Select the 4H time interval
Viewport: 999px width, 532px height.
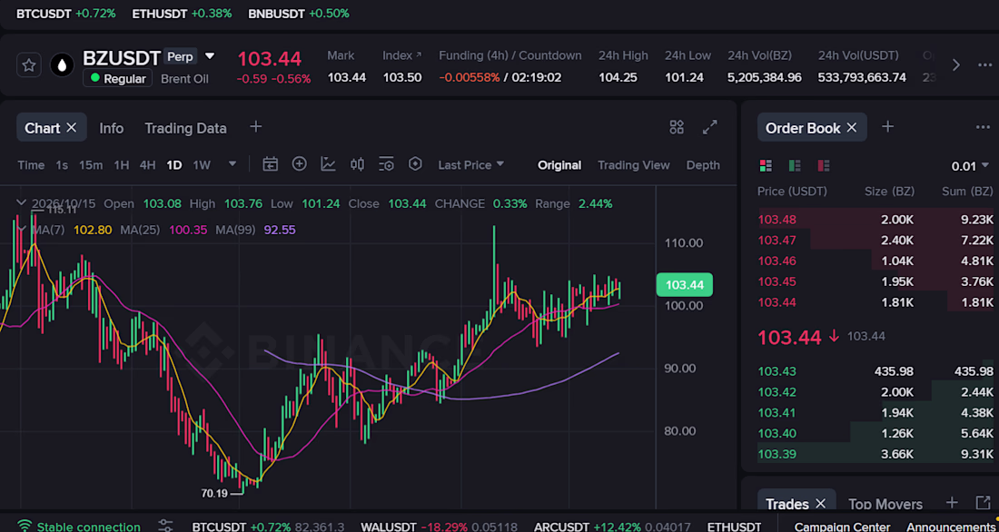147,165
